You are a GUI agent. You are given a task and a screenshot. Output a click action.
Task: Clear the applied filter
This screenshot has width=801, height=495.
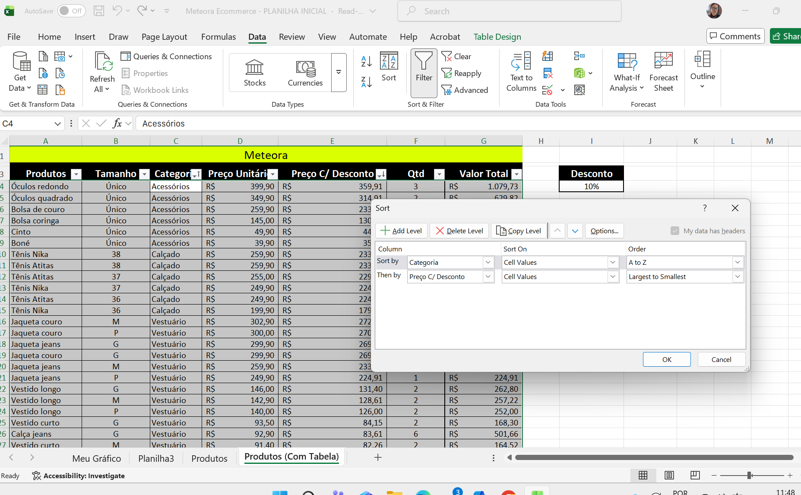456,57
